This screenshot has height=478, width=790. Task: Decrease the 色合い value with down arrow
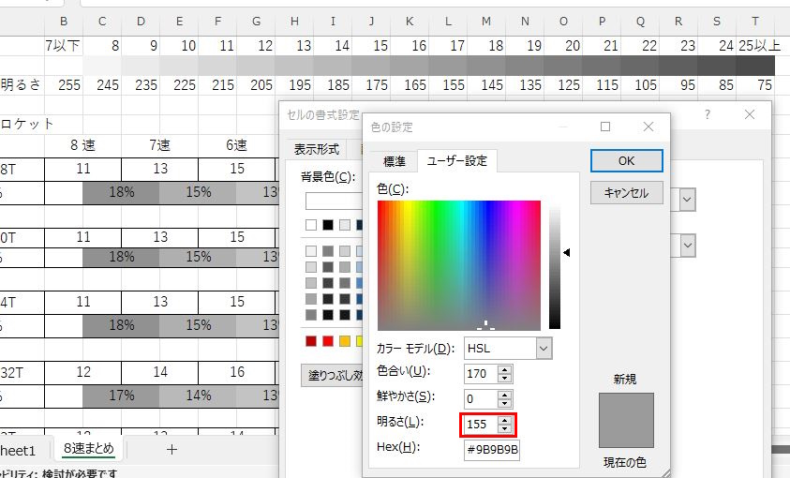pyautogui.click(x=505, y=378)
